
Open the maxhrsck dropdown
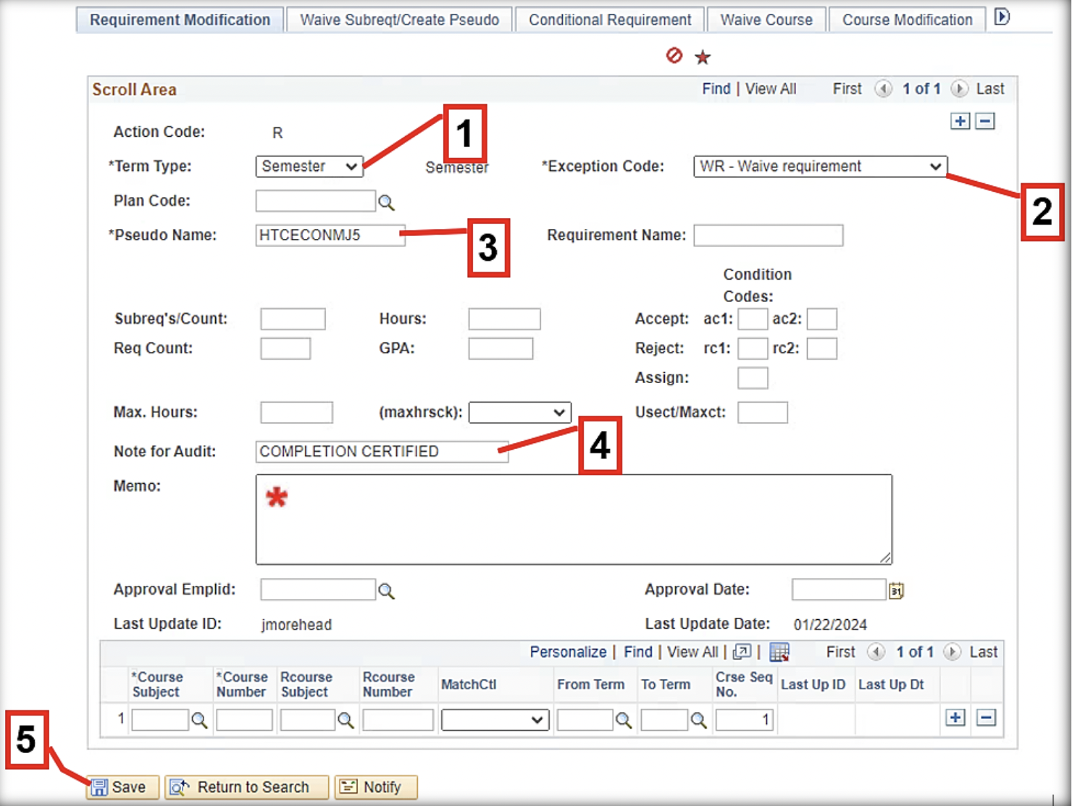tap(519, 413)
